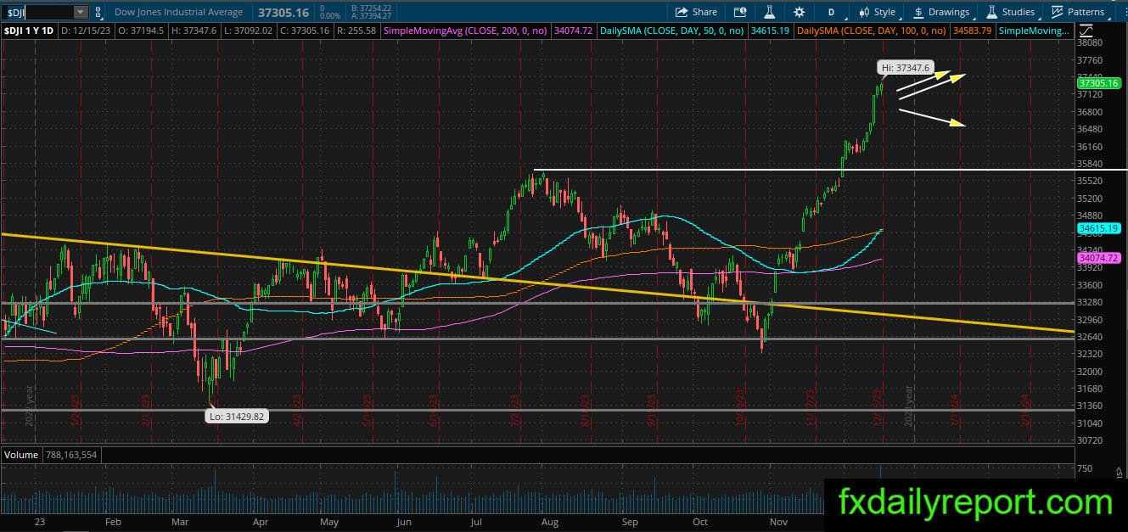Image resolution: width=1128 pixels, height=532 pixels.
Task: Click the Dow Jones Industrial Average title
Action: coord(178,12)
